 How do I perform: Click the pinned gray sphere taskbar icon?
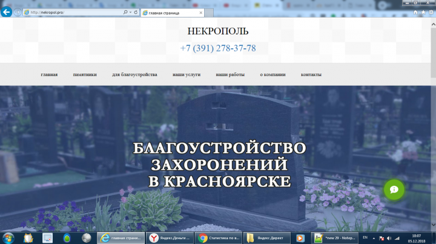(x=86, y=238)
